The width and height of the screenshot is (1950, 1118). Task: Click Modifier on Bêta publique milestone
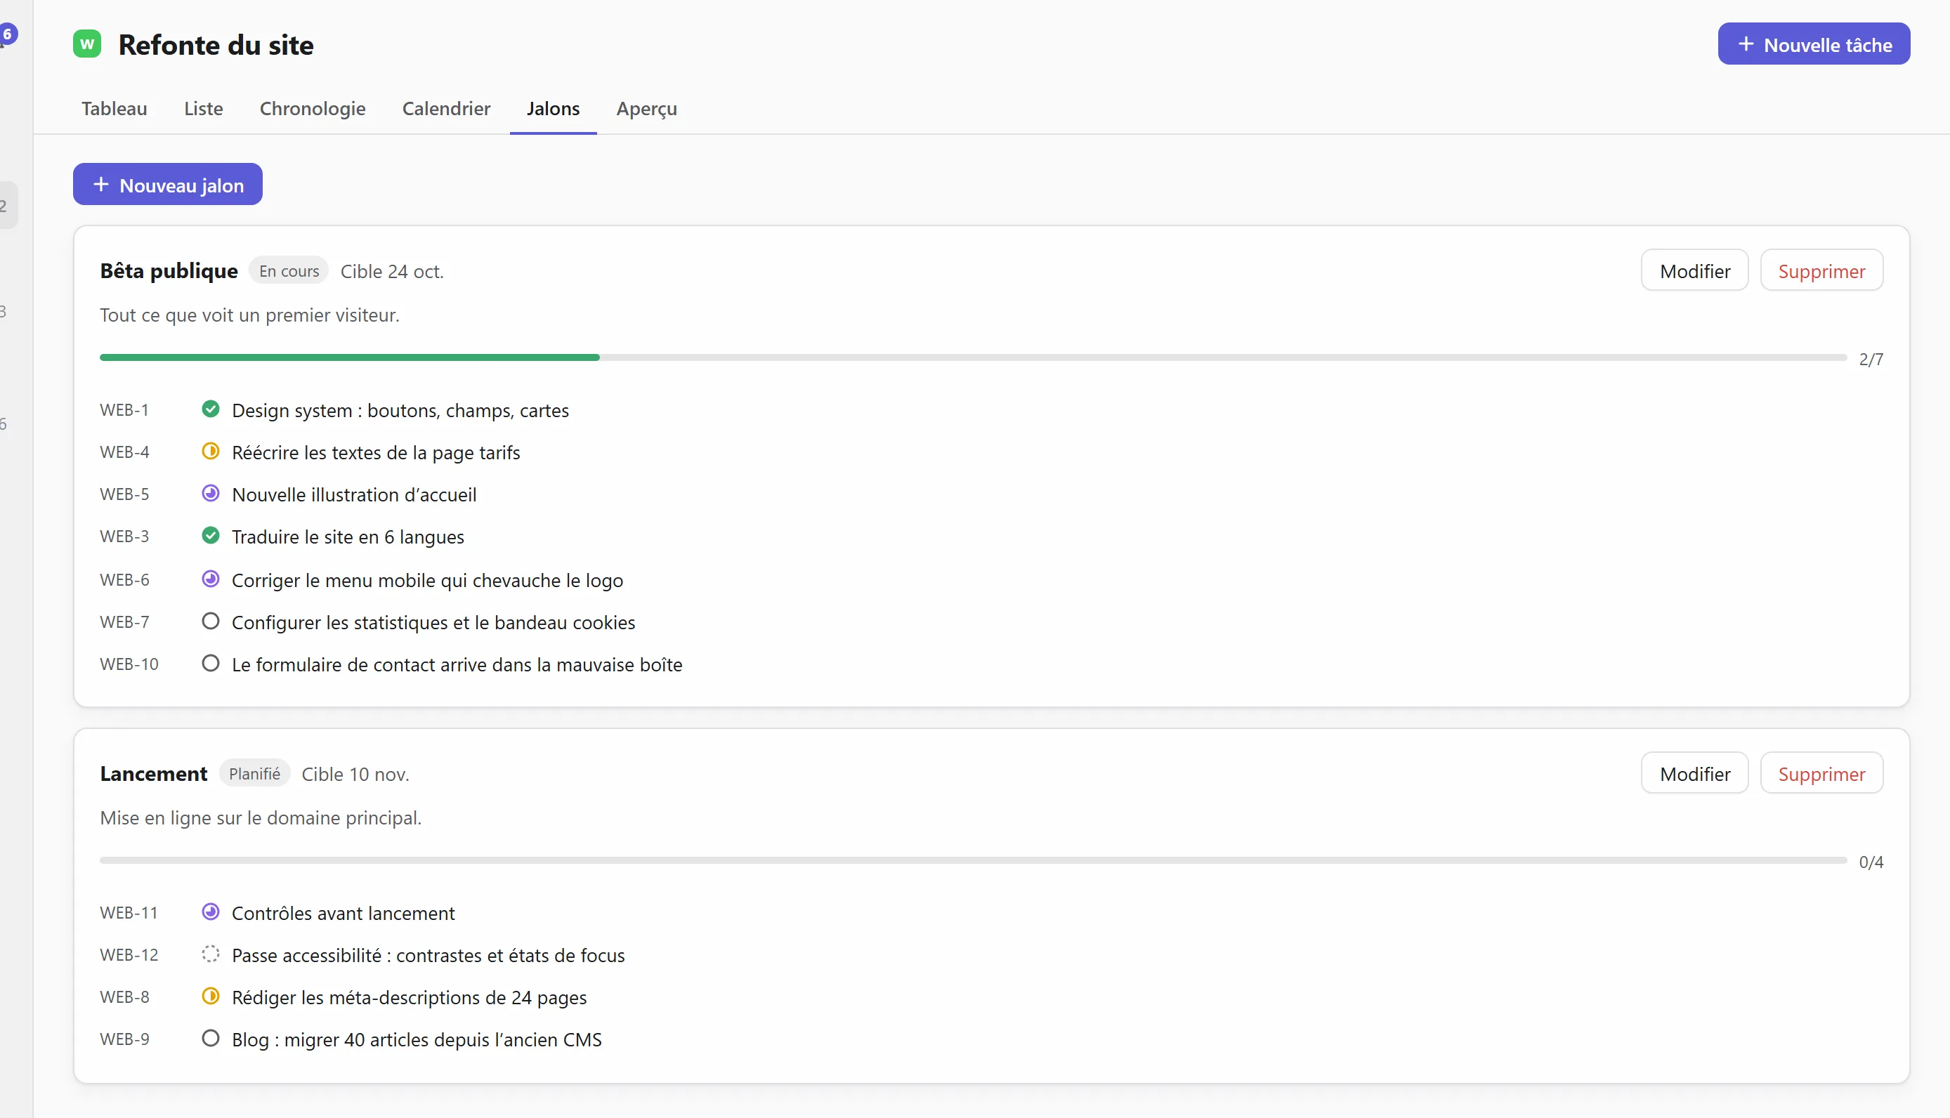coord(1695,271)
